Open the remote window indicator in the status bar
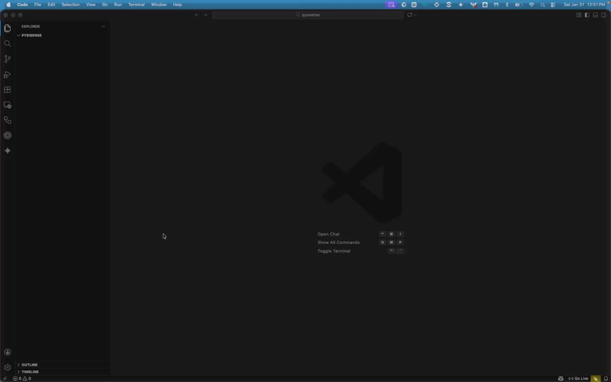Screen dimensions: 611x382 click(5, 378)
